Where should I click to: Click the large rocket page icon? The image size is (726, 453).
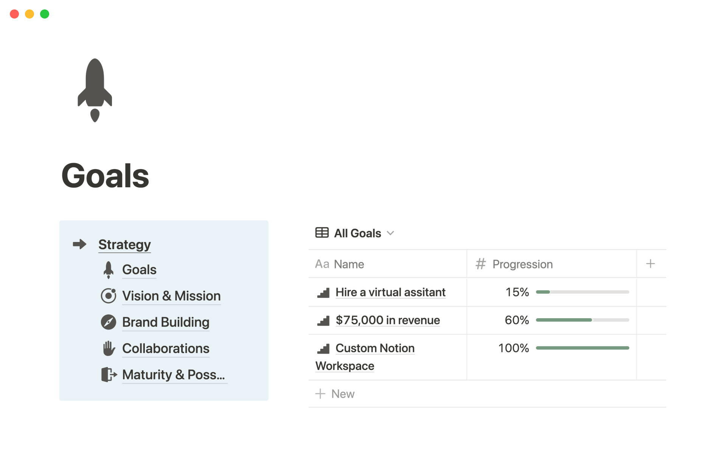click(95, 90)
